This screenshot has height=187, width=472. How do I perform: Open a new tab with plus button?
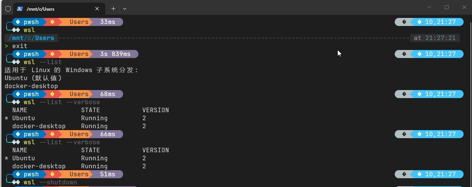(x=113, y=8)
